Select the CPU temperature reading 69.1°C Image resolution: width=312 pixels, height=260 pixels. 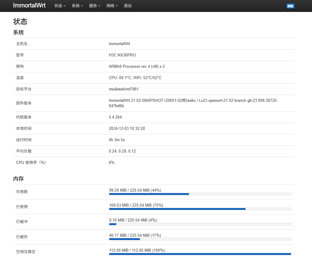(125, 78)
